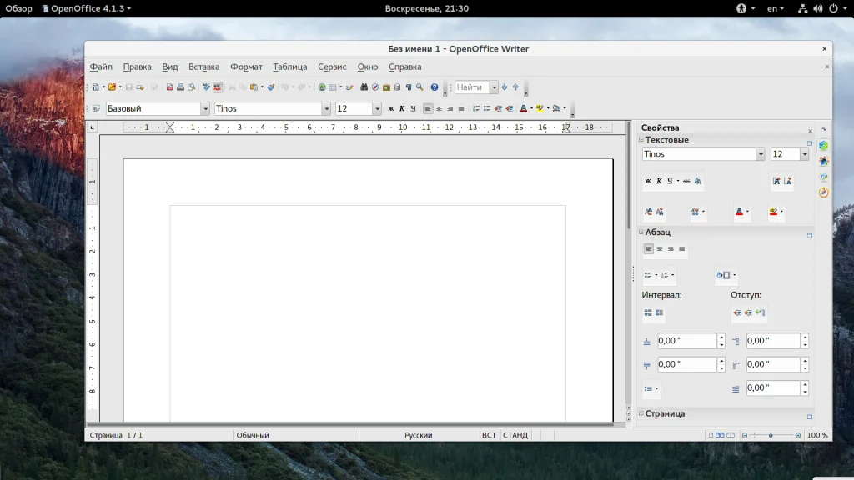
Task: Click the Print icon in the main toolbar
Action: pyautogui.click(x=180, y=87)
